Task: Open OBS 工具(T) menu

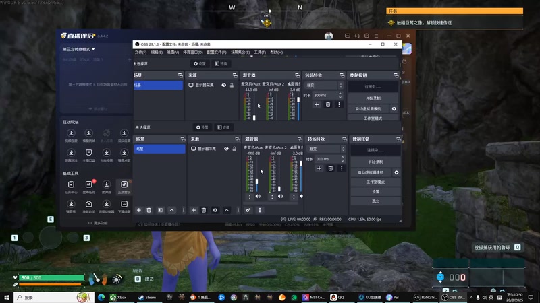Action: pos(260,53)
